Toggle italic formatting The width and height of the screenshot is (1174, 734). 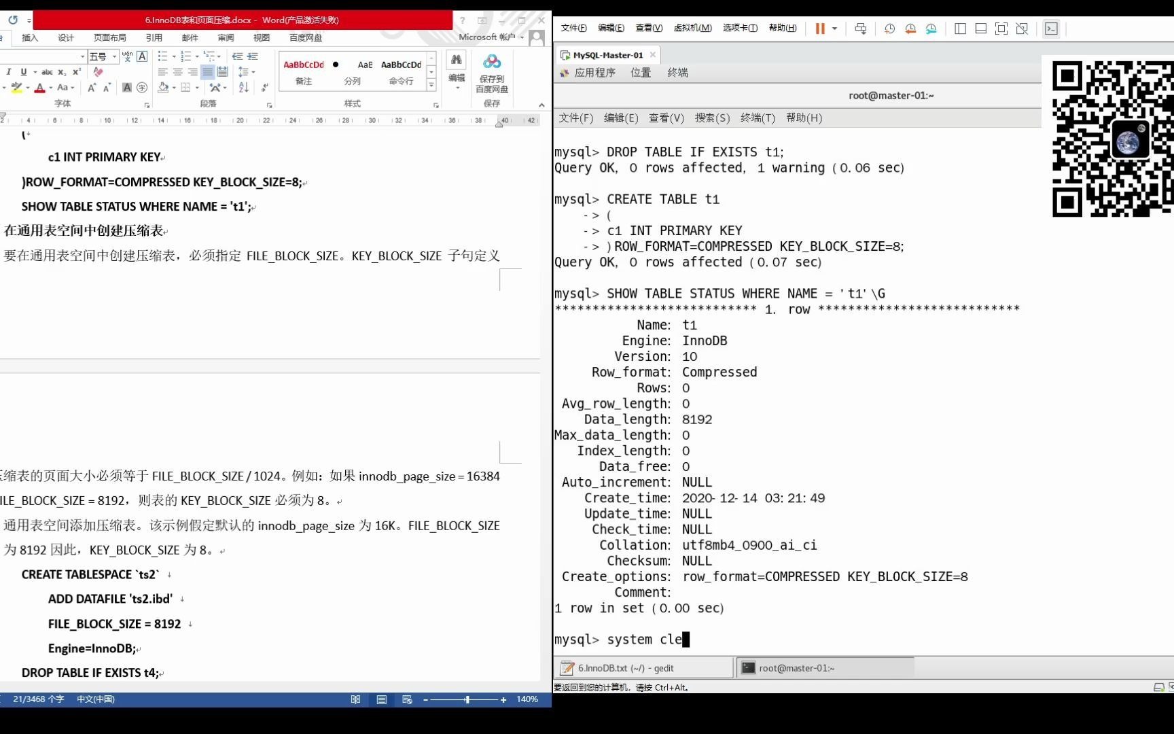point(8,71)
